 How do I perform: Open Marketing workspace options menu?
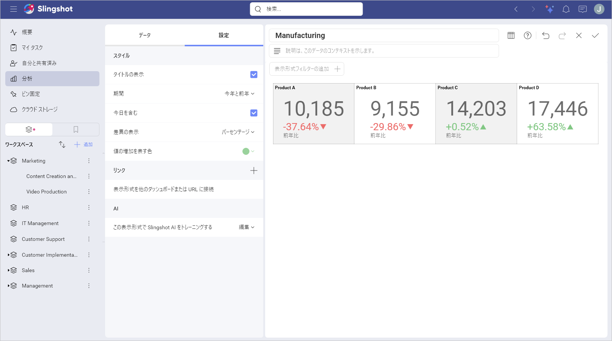[89, 161]
